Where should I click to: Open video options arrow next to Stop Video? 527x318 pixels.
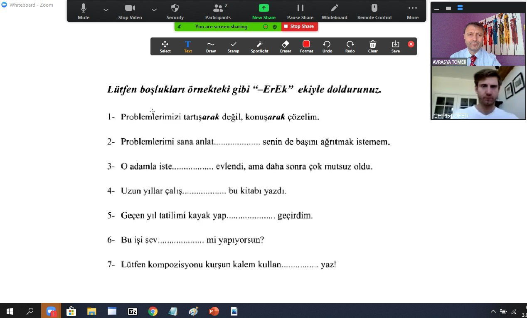154,10
